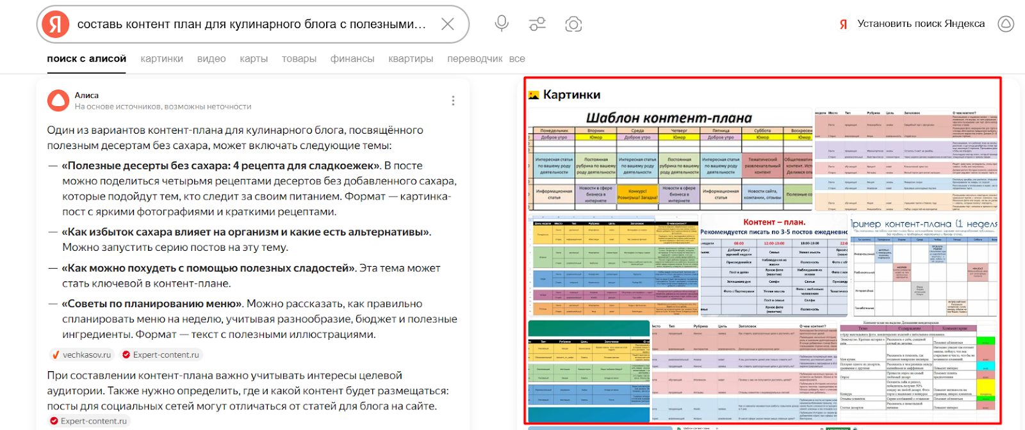Open image search camera icon
Viewport: 1025px width, 430px height.
click(x=573, y=24)
